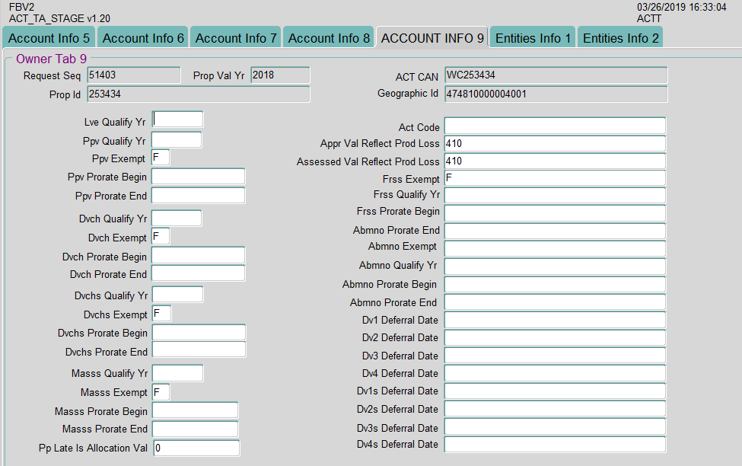Select the Appr Val Reflect Prod Loss field
The width and height of the screenshot is (742, 466).
click(555, 143)
